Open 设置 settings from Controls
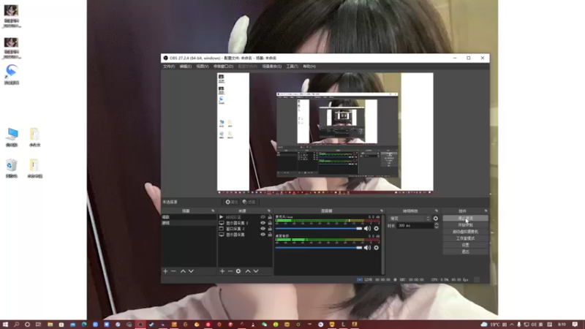 (x=465, y=245)
